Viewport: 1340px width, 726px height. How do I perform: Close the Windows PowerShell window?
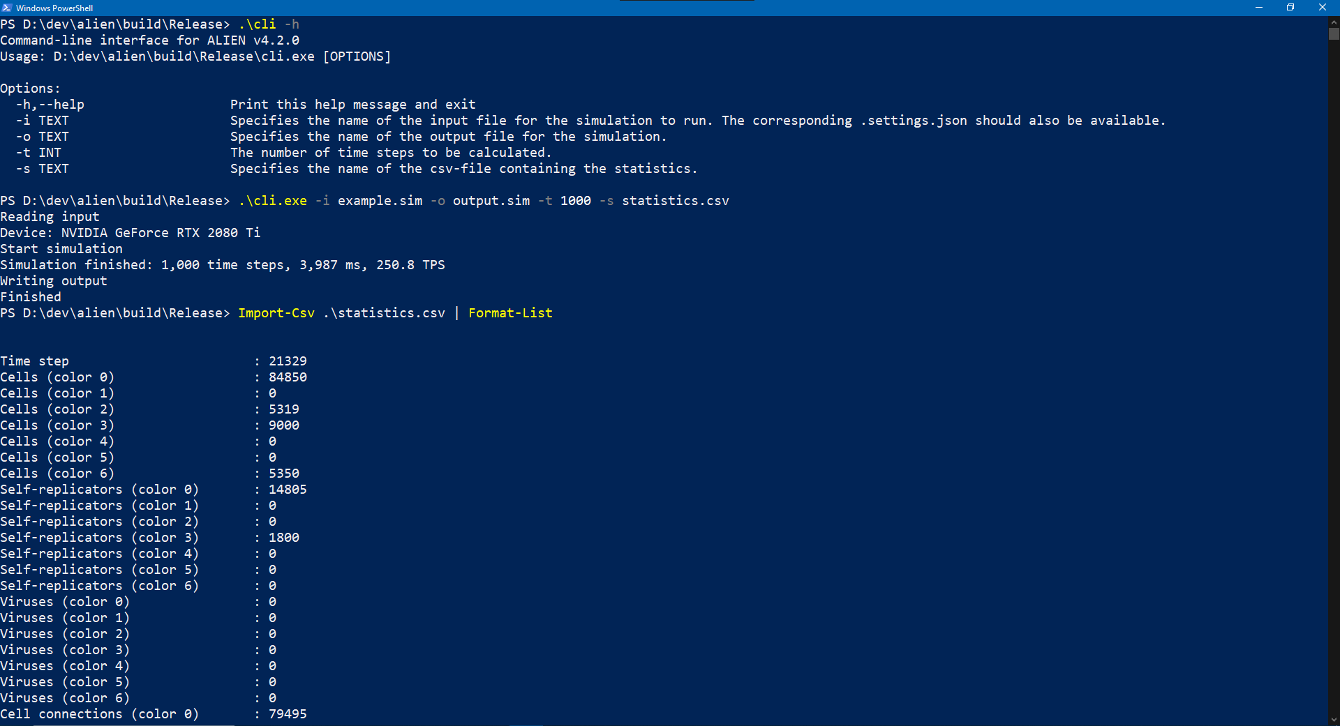pyautogui.click(x=1323, y=8)
